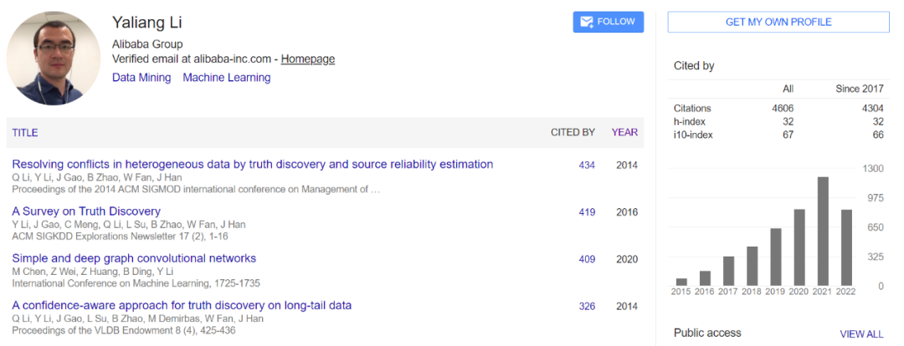Click the 2020 bar in citations chart
Image resolution: width=904 pixels, height=346 pixels.
pyautogui.click(x=799, y=247)
